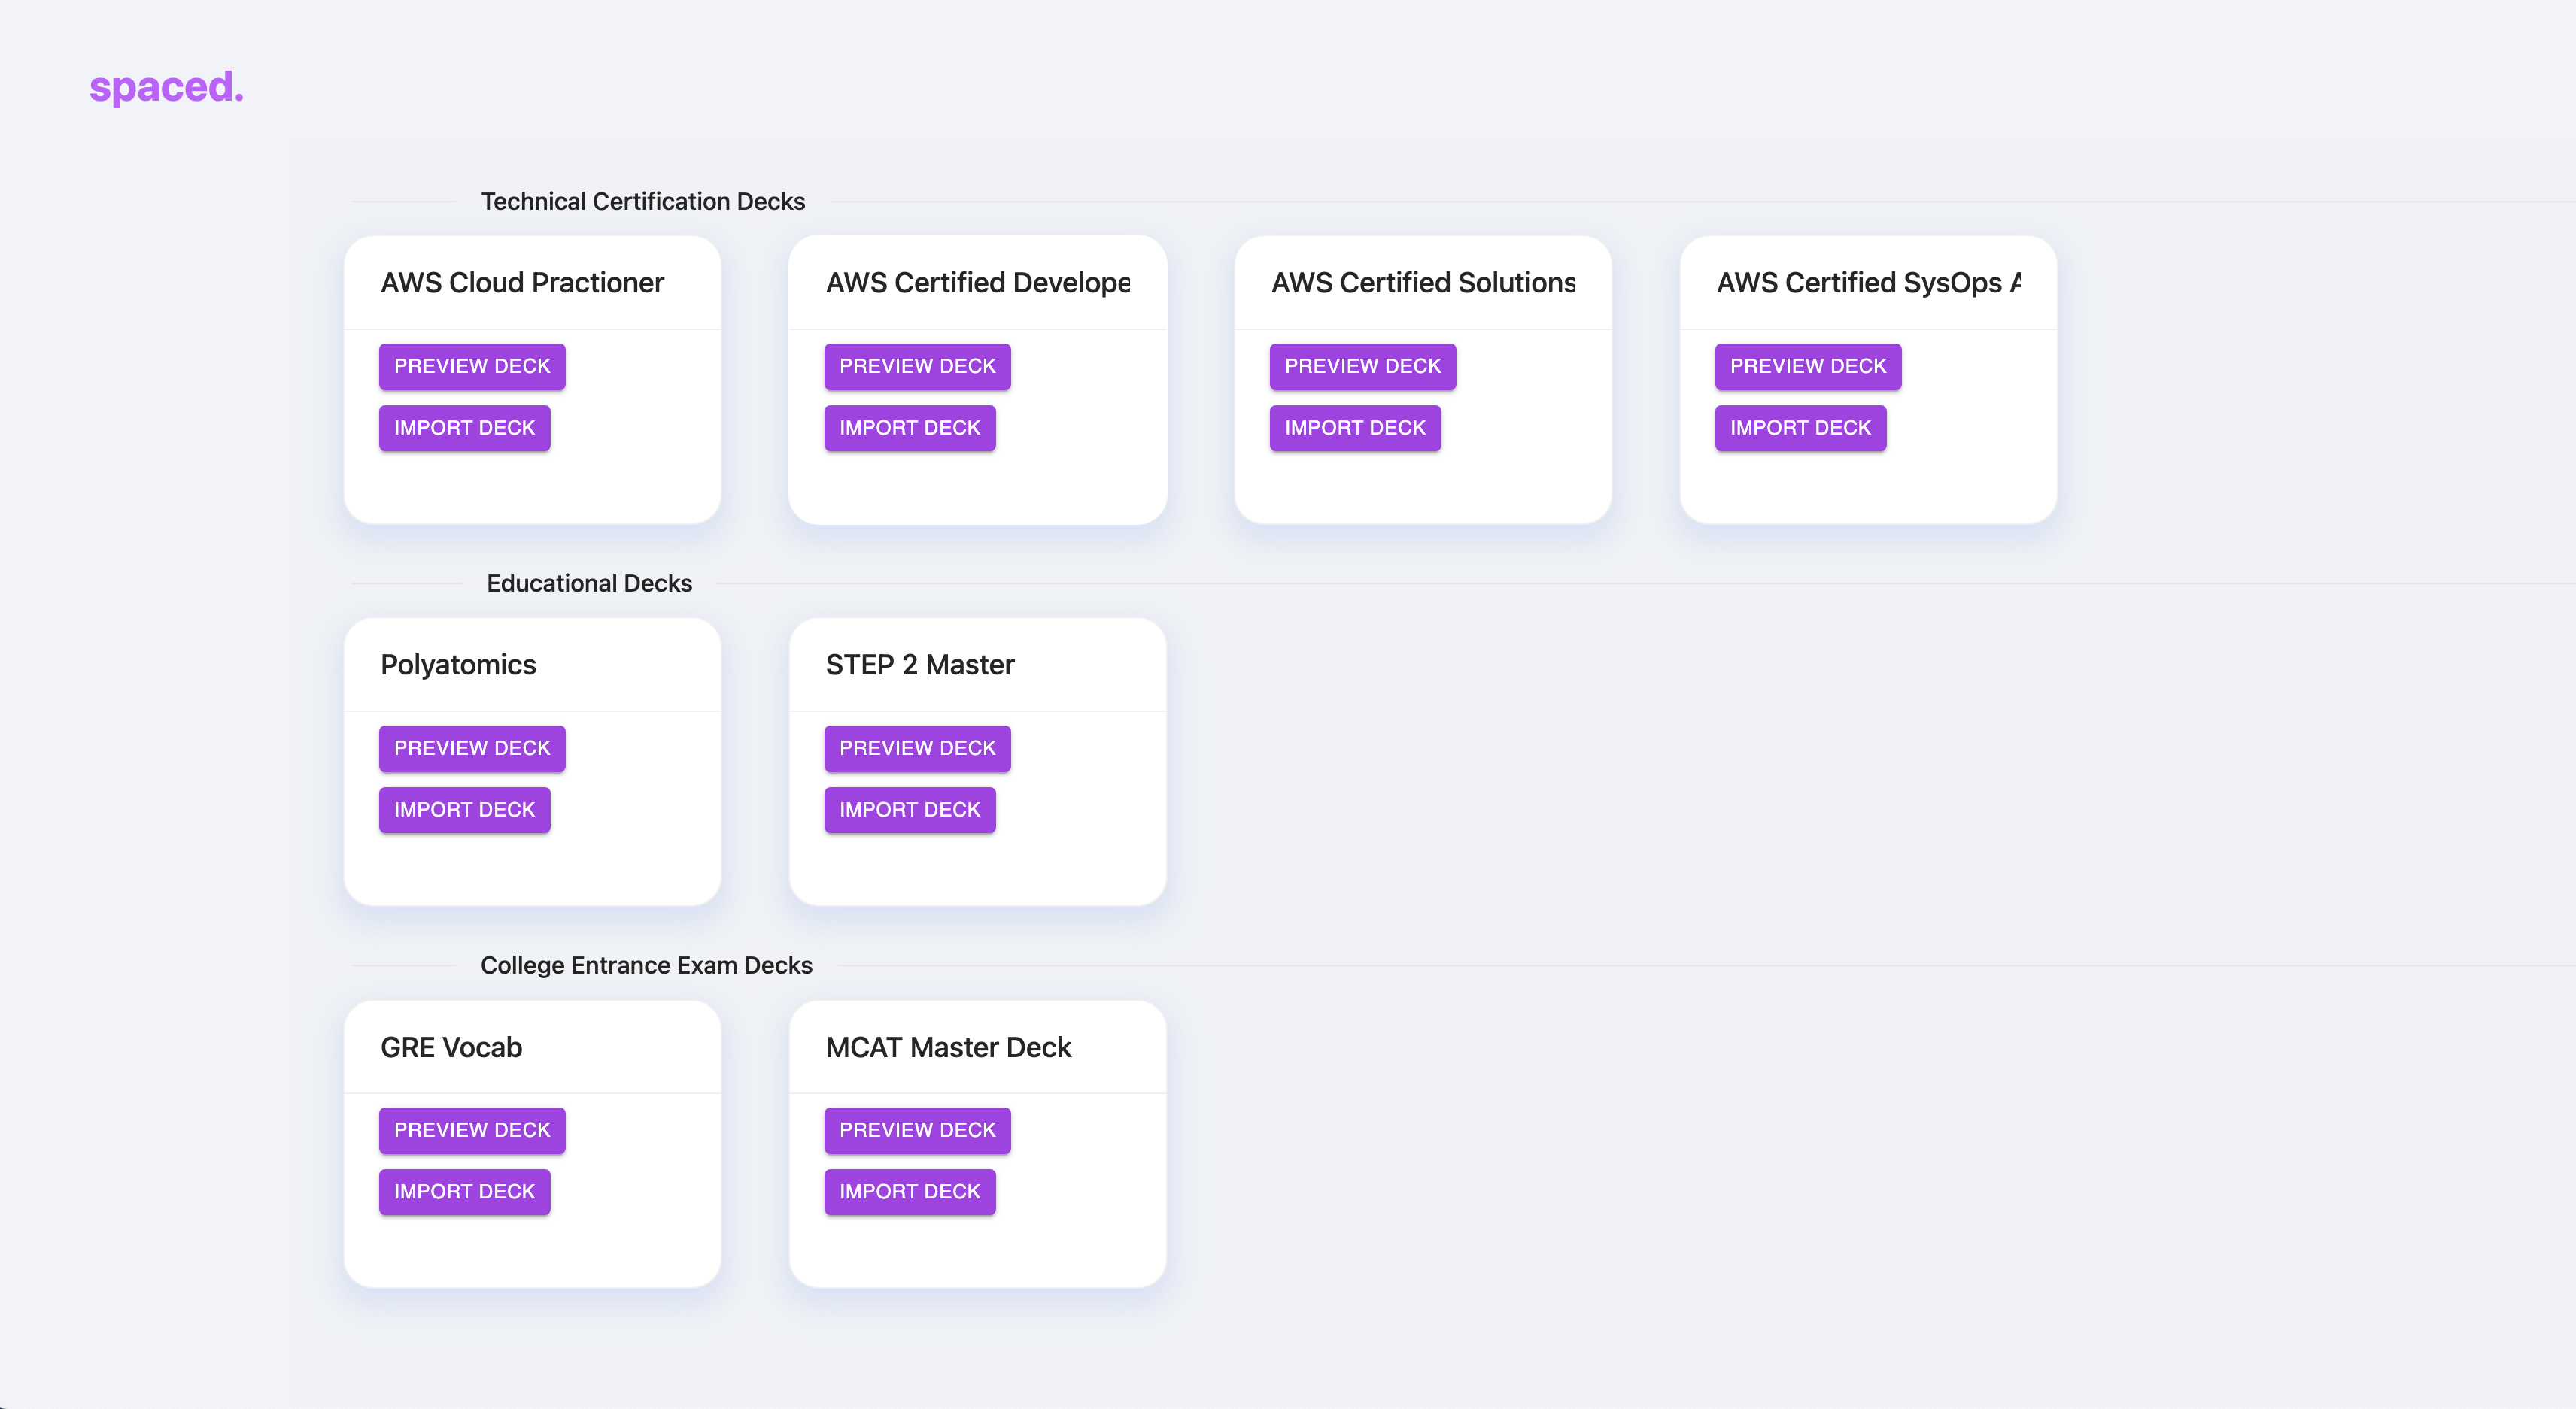Import the AWS Certified Solutions deck
The image size is (2576, 1409).
tap(1355, 428)
